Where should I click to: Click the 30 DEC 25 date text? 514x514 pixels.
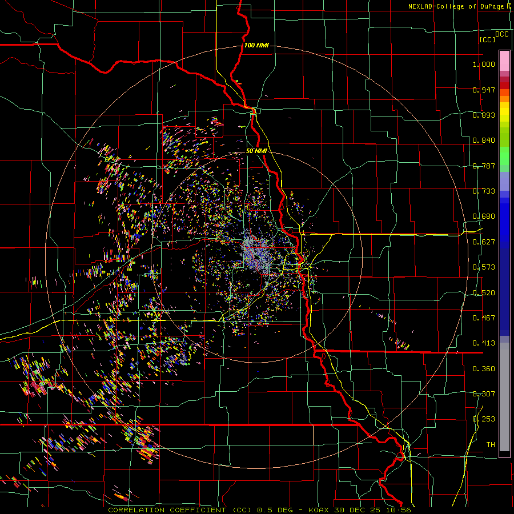[x=357, y=510]
